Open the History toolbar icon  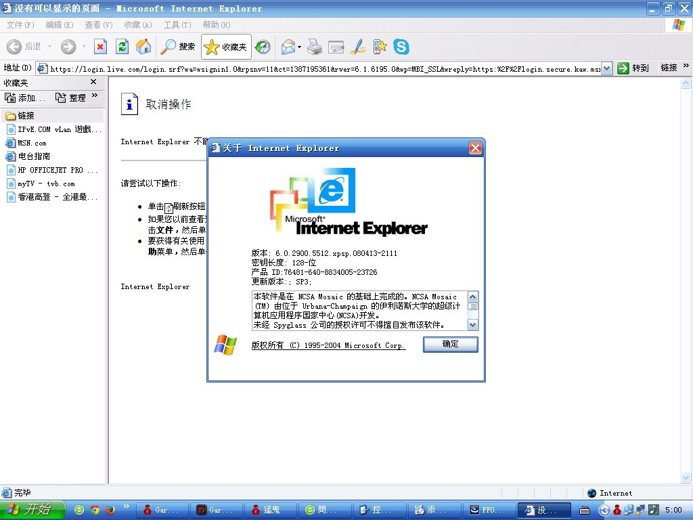(263, 47)
